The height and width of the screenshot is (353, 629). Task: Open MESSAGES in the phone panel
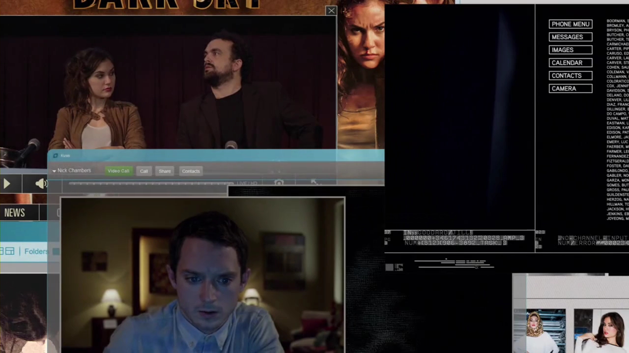tap(571, 37)
